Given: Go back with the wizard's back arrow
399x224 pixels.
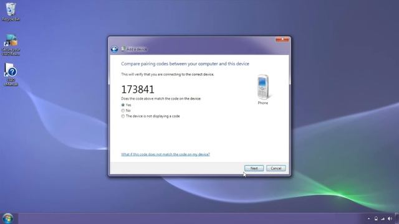Looking at the screenshot, I should [114, 49].
